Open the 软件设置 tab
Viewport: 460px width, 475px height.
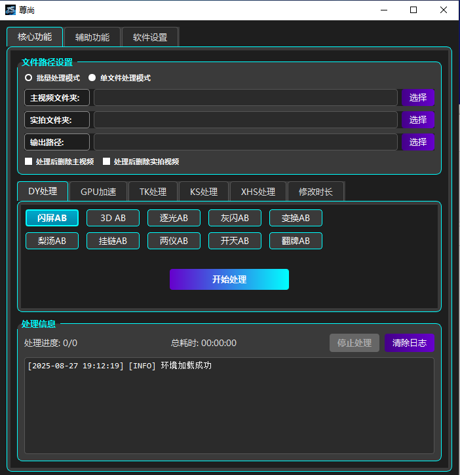pyautogui.click(x=150, y=37)
